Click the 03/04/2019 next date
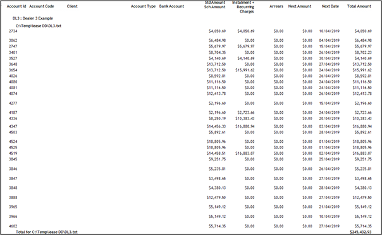 pos(329,126)
